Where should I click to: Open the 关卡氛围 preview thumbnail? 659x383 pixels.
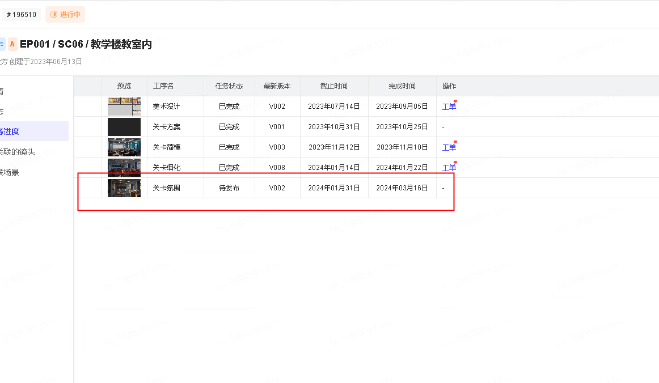coord(124,188)
